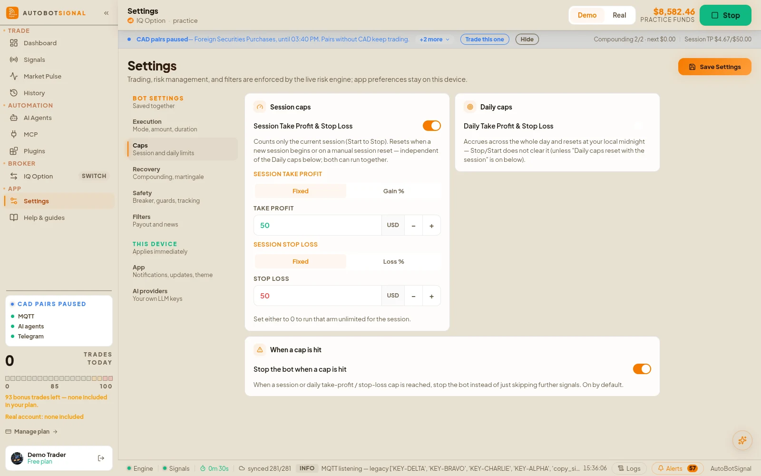Increase Stop Loss with plus button
The image size is (761, 476).
pos(431,296)
